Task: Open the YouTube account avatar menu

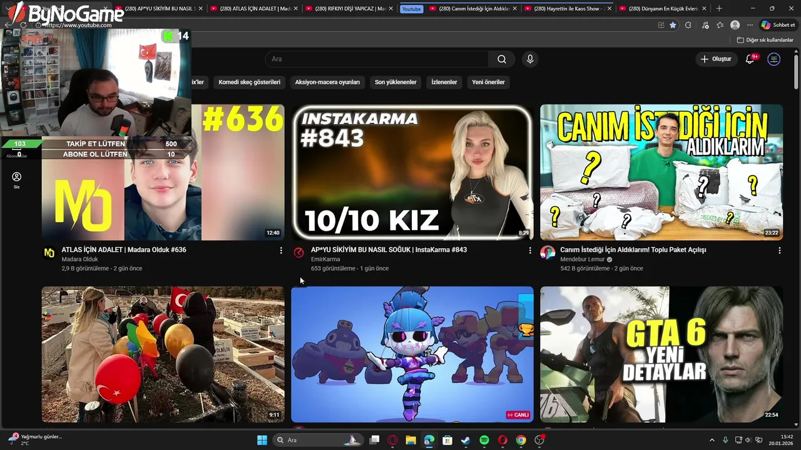Action: tap(774, 59)
